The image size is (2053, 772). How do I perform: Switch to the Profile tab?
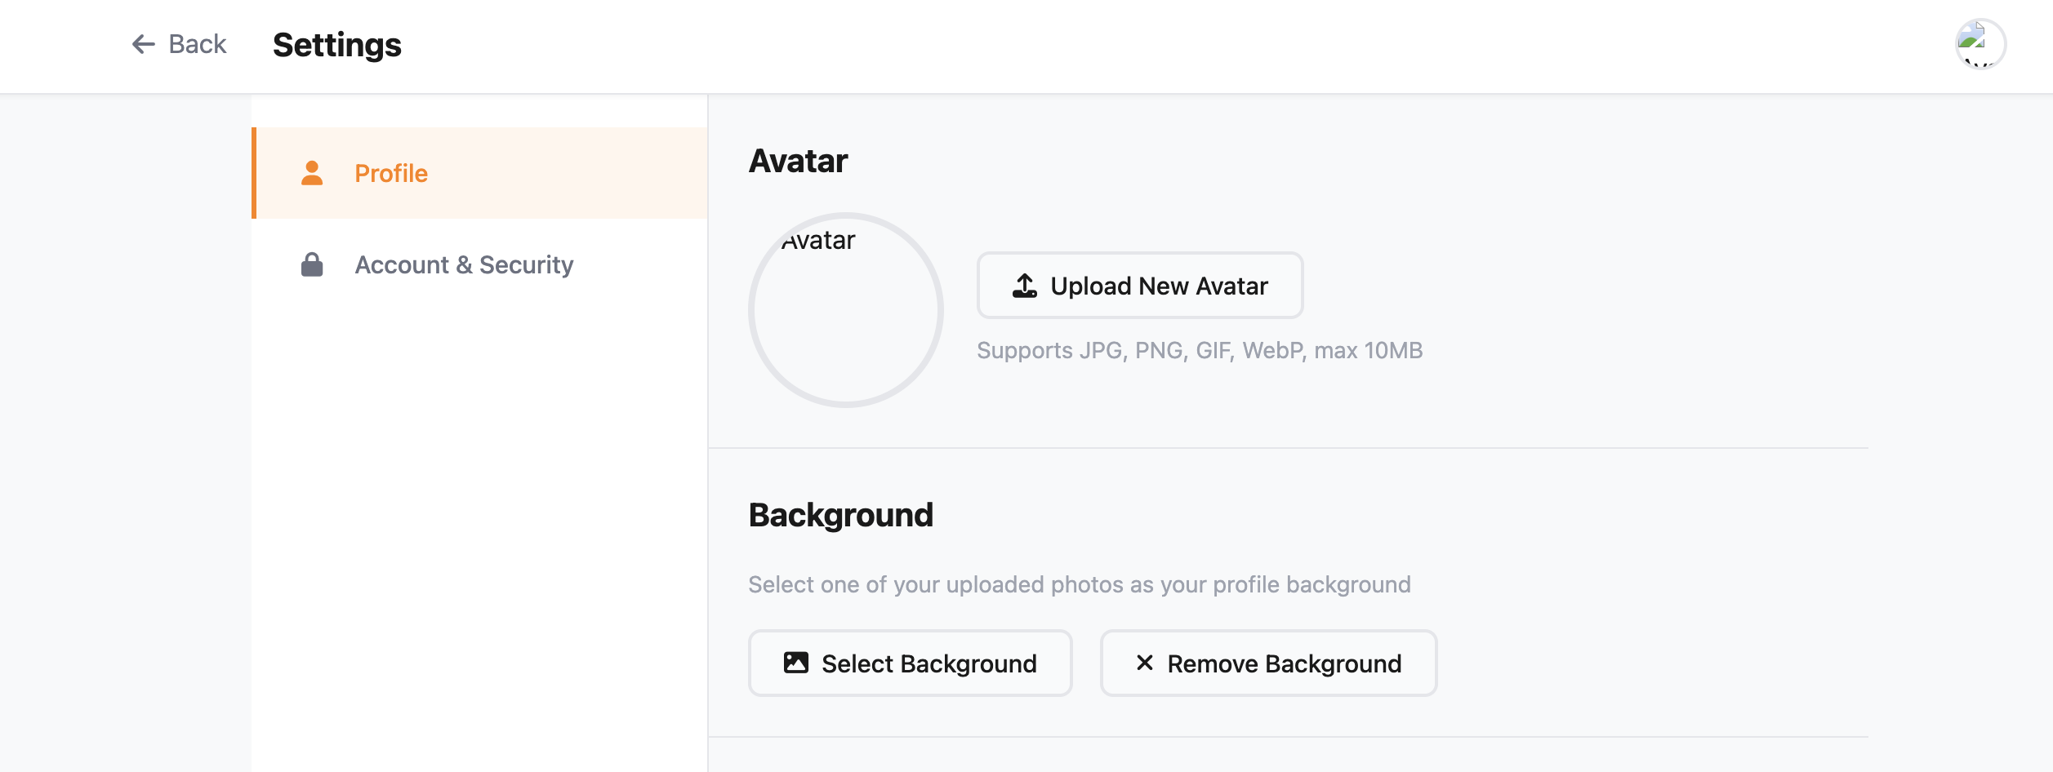point(391,173)
